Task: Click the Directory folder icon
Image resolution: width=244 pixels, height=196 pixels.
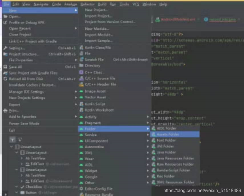Action: pyautogui.click(x=81, y=66)
